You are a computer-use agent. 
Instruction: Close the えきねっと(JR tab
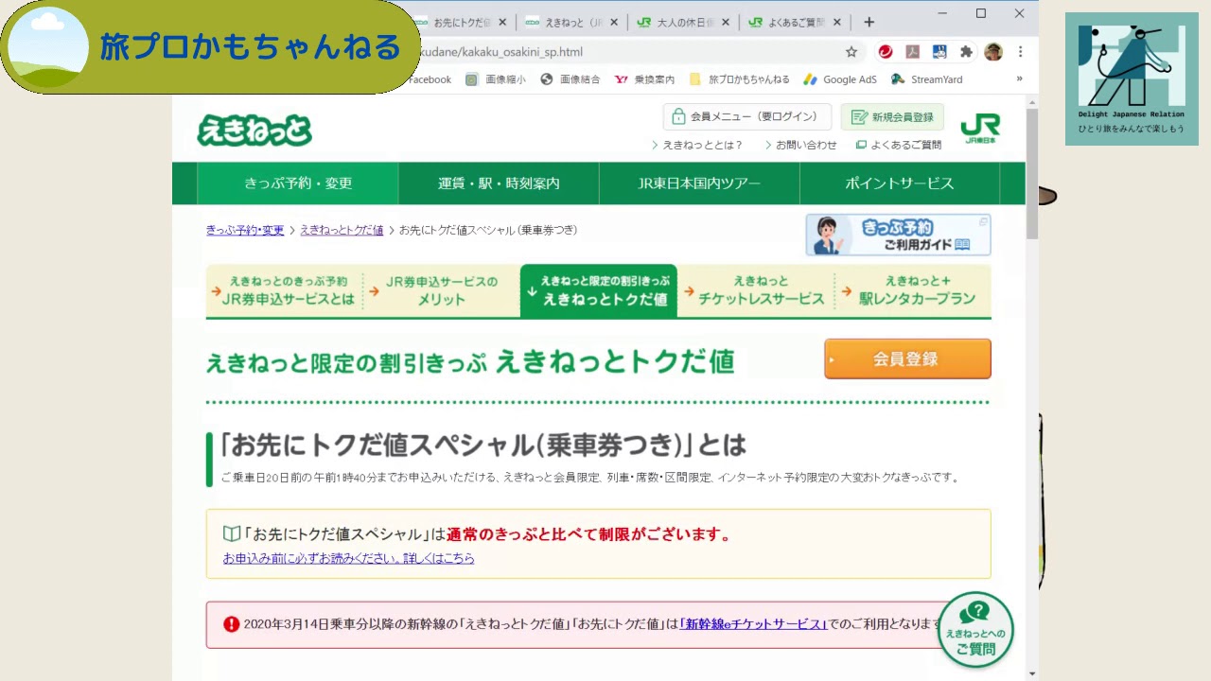tap(614, 22)
